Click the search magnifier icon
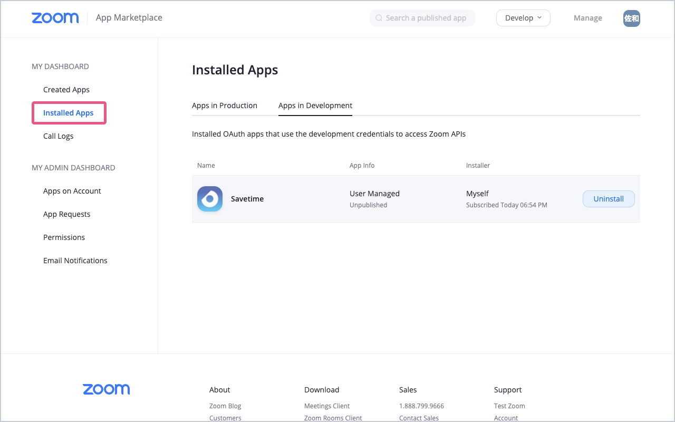The image size is (675, 422). pos(379,18)
